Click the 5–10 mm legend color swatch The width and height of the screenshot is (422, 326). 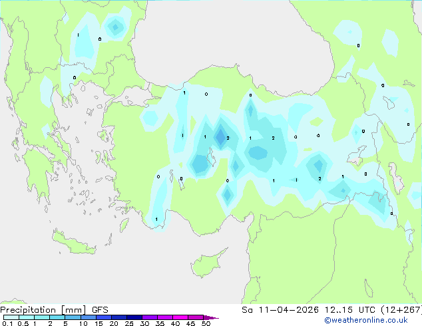click(x=73, y=317)
